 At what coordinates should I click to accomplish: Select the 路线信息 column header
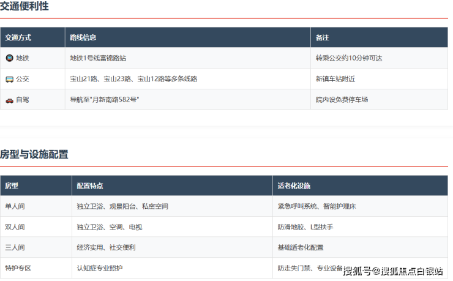pyautogui.click(x=83, y=37)
